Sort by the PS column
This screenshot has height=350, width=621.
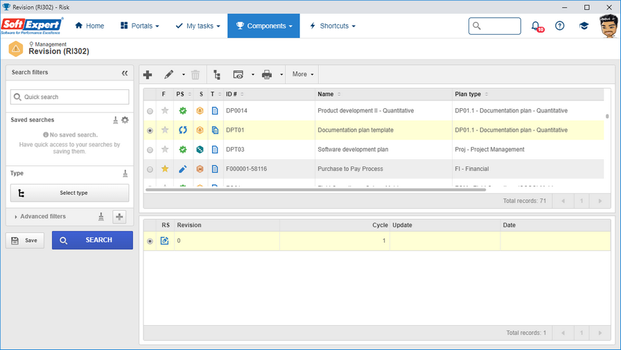pos(184,94)
